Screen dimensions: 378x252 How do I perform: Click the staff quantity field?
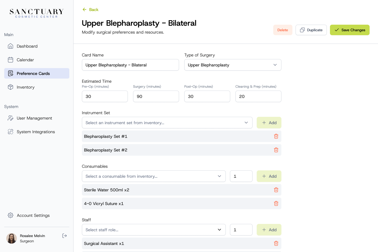[241, 230]
